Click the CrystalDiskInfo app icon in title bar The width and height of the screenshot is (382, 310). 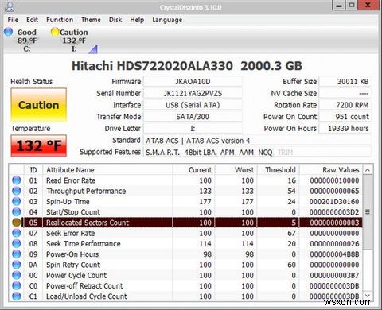pos(10,7)
